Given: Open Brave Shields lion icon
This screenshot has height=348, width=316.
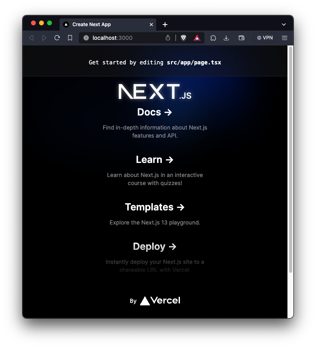Looking at the screenshot, I should point(184,38).
